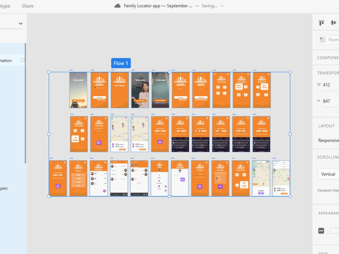
Task: Expand the Saving status chevron in the title bar
Action: [222, 6]
